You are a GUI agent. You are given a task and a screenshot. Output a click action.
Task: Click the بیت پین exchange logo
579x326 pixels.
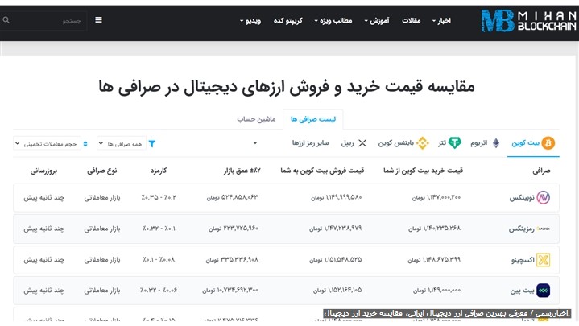[x=544, y=291]
